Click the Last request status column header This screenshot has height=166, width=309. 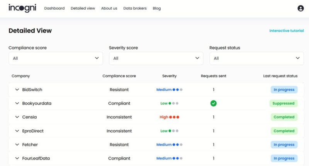tap(280, 76)
